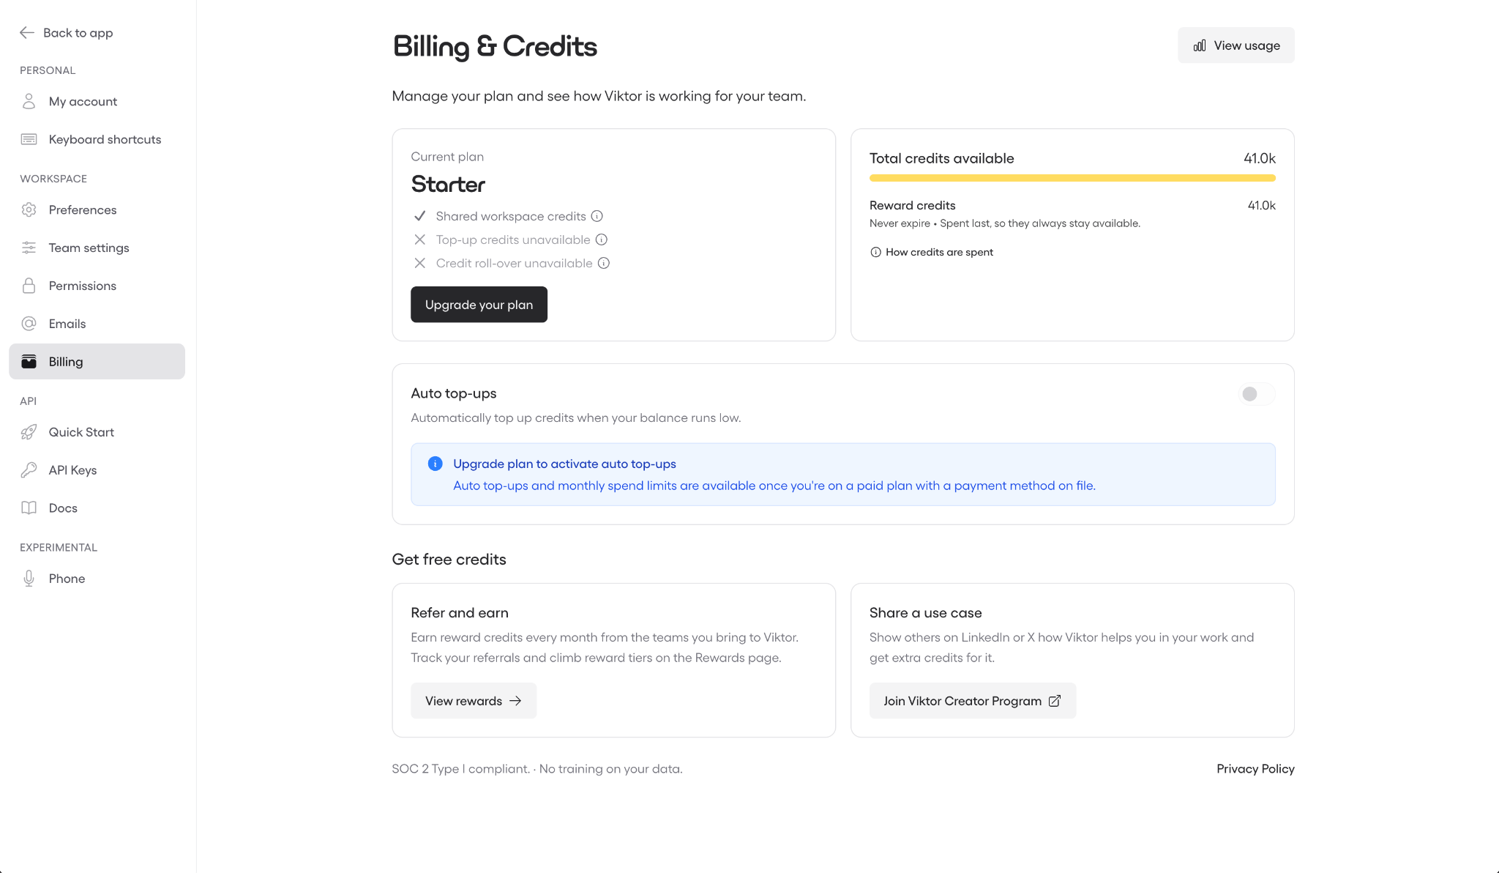The height and width of the screenshot is (873, 1499).
Task: Open My account settings
Action: click(97, 101)
